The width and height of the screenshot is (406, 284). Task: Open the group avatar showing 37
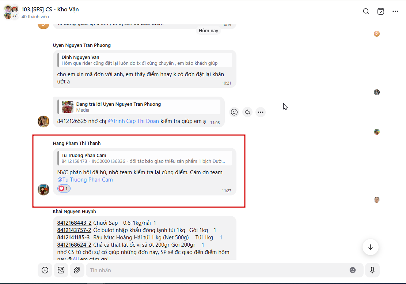11,12
